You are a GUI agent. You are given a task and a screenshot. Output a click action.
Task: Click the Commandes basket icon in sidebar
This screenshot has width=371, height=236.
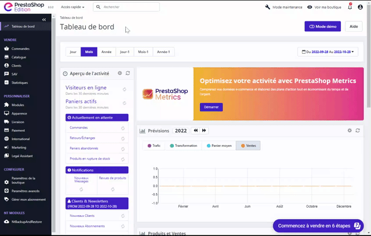[6, 49]
